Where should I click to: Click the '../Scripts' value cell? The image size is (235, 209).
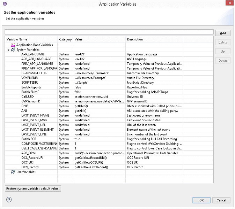click(81, 83)
